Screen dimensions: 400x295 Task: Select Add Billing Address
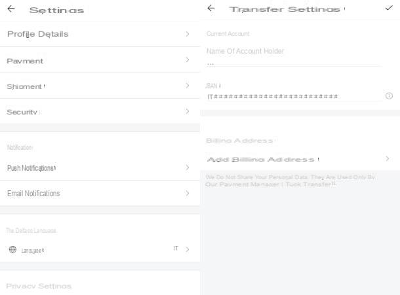coord(300,159)
